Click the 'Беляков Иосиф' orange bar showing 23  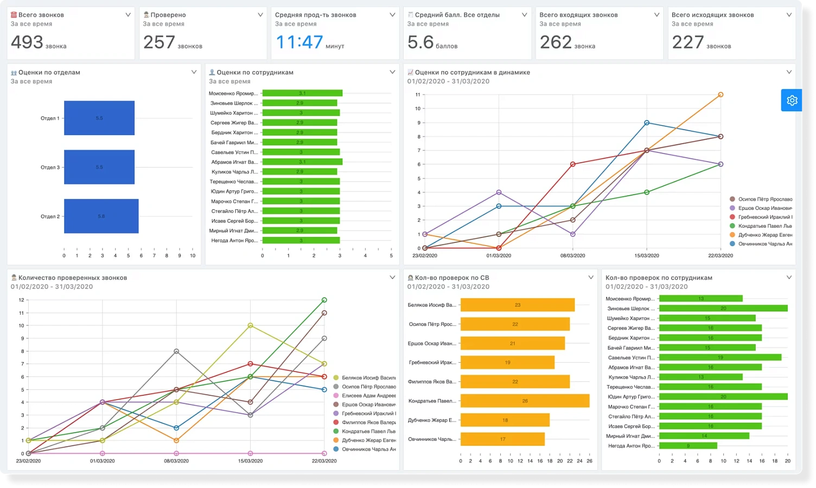click(x=518, y=305)
